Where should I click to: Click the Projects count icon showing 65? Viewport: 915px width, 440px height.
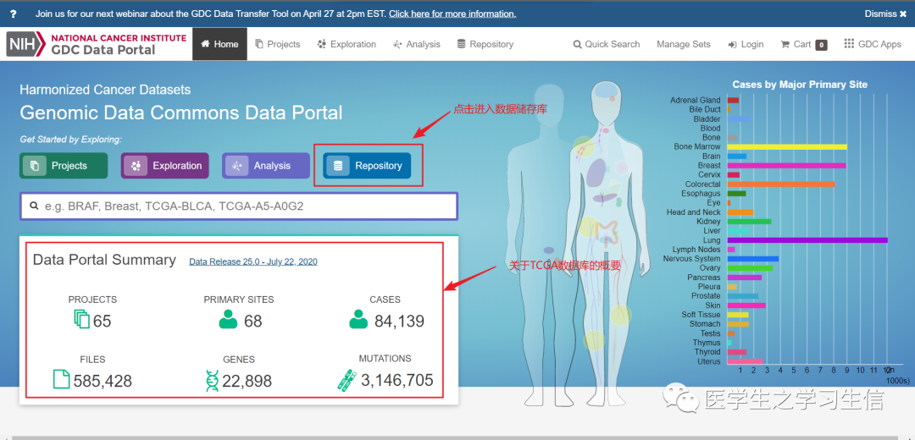(x=81, y=319)
